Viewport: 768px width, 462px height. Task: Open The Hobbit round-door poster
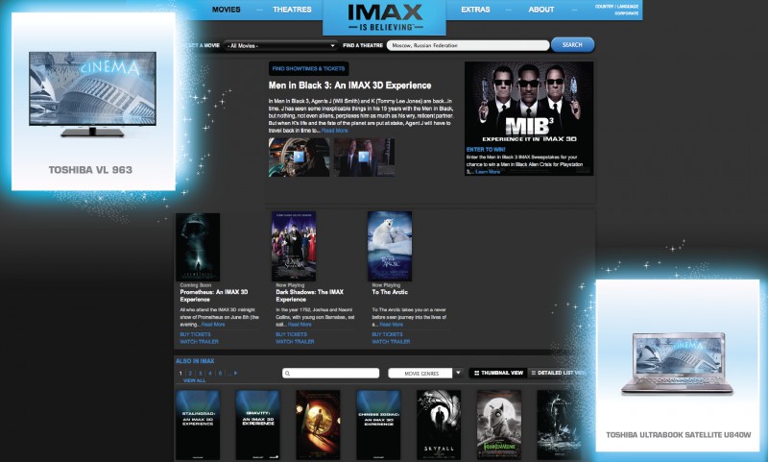click(x=319, y=425)
